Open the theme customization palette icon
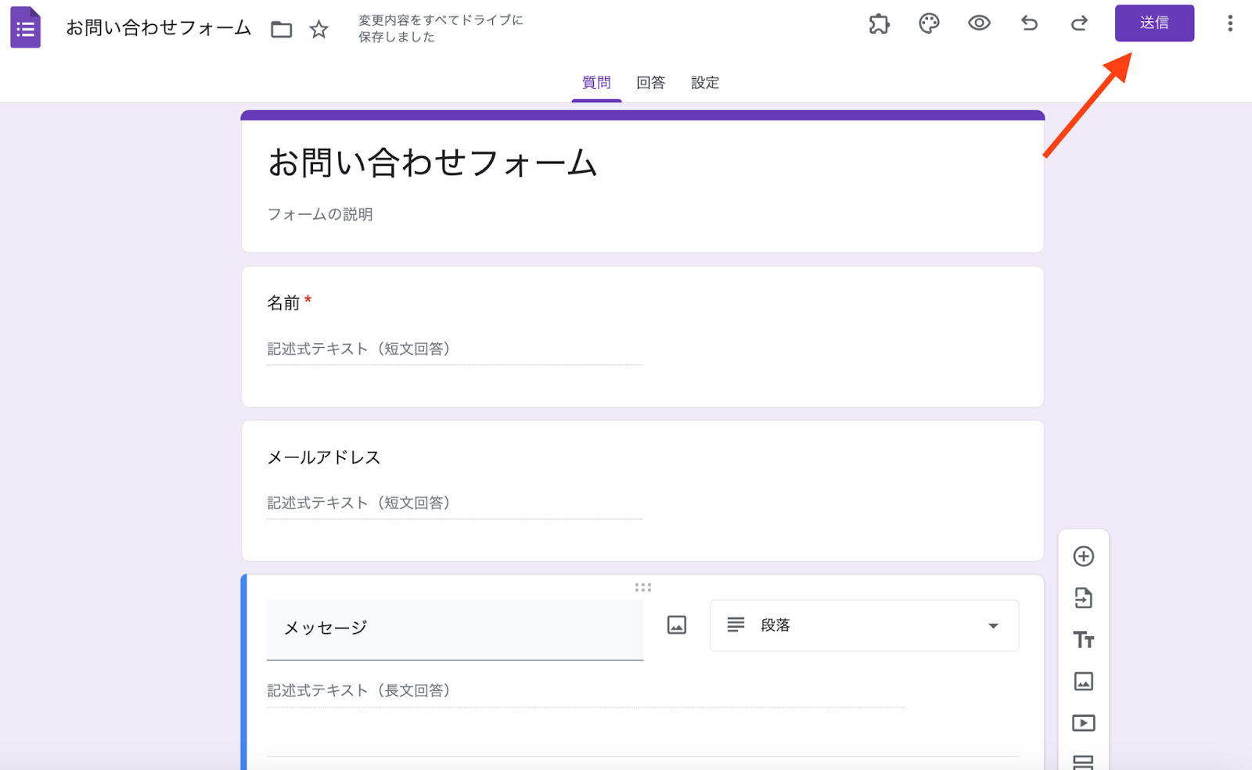 point(929,23)
